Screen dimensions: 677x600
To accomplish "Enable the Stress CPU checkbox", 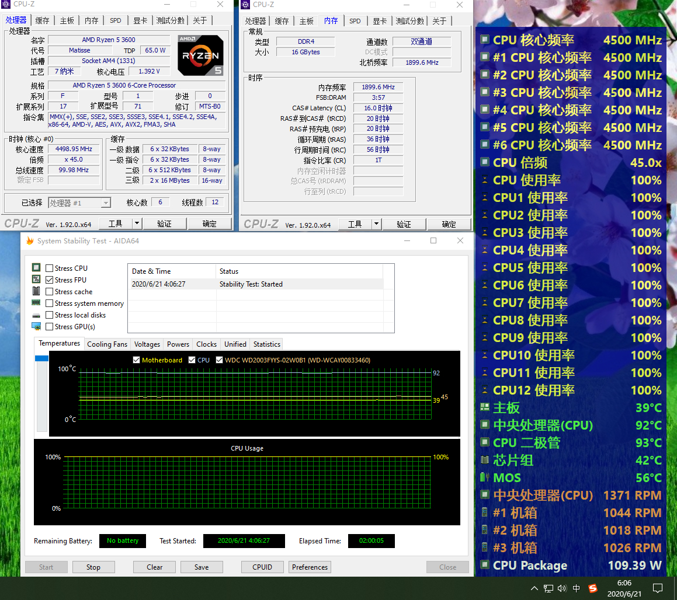I will click(49, 268).
